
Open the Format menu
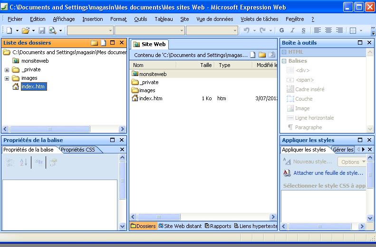tap(118, 19)
